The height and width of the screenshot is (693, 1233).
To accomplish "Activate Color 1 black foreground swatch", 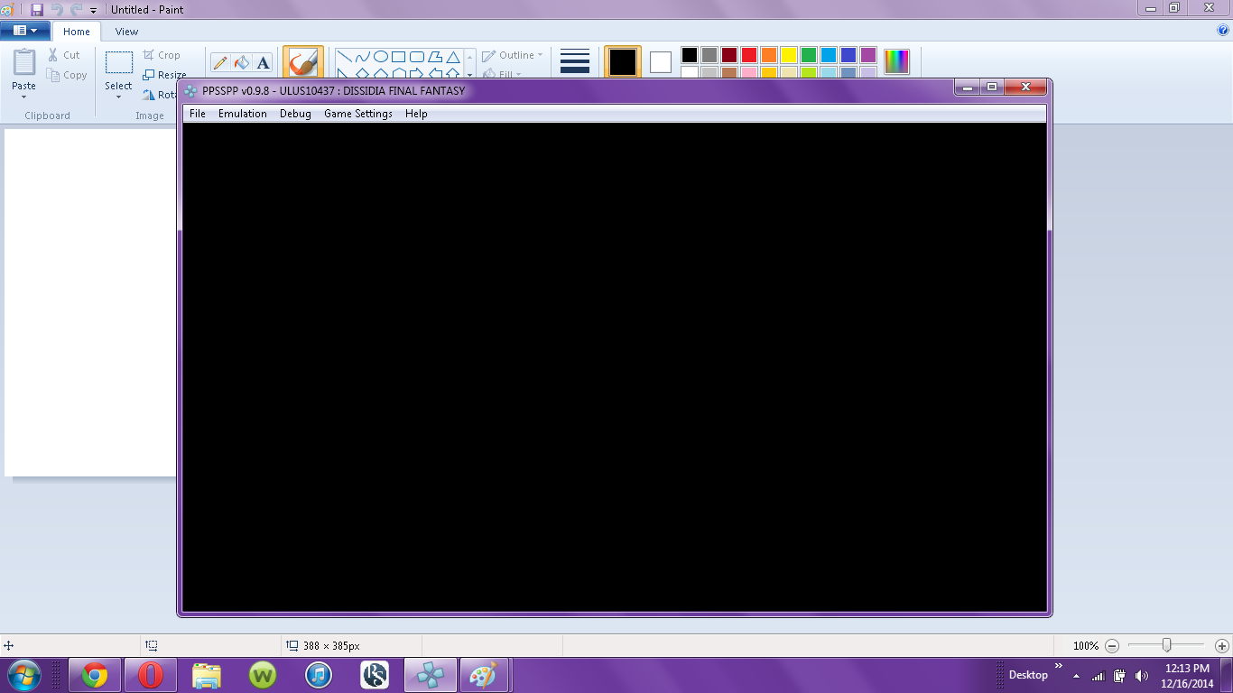I will click(x=622, y=62).
